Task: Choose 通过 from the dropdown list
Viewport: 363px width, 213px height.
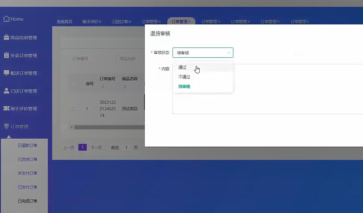Action: point(203,67)
